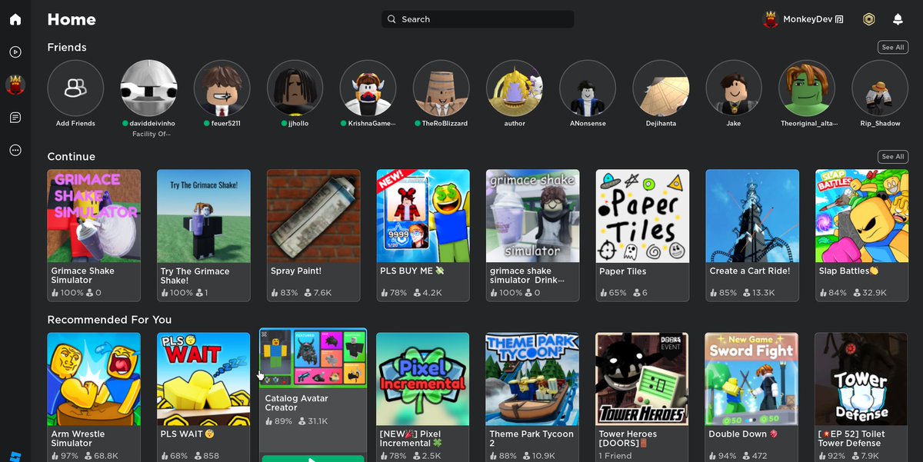Open friend jjhollo's avatar
The image size is (923, 462).
295,88
